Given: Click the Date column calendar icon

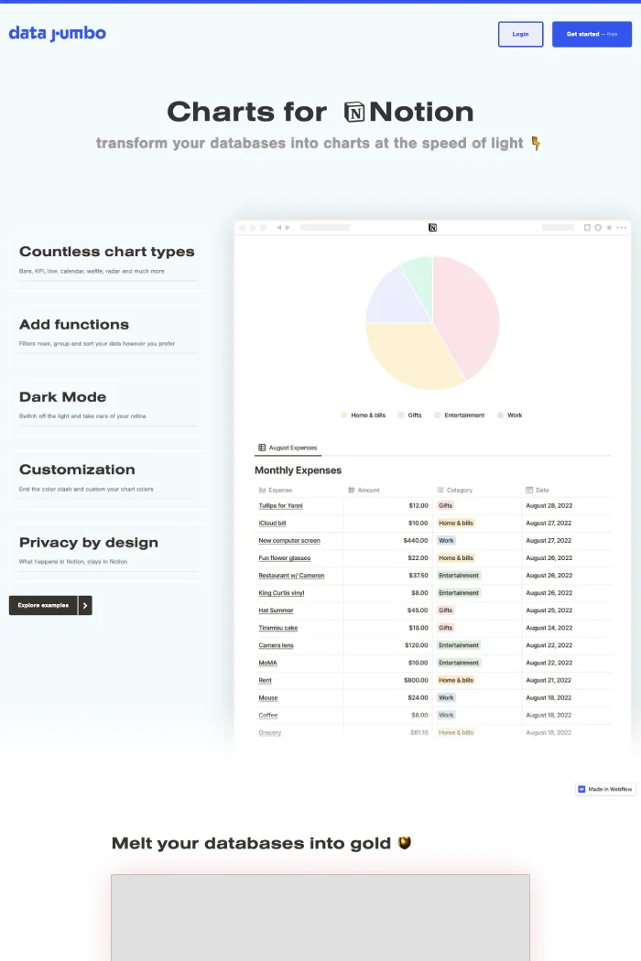Looking at the screenshot, I should click(528, 488).
